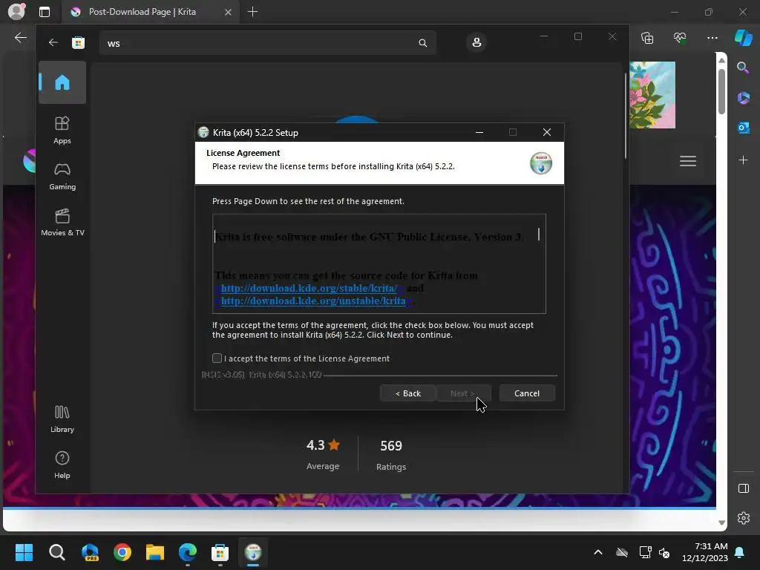Click the Microsoft Store back arrow

point(53,42)
